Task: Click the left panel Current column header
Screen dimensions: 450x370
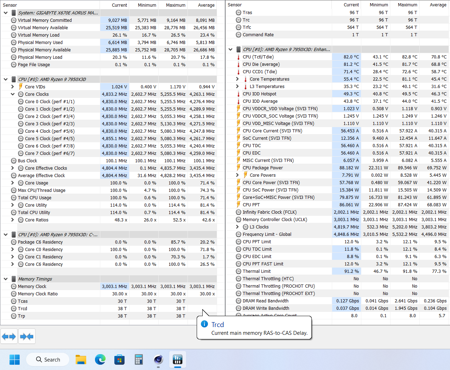Action: (114, 5)
